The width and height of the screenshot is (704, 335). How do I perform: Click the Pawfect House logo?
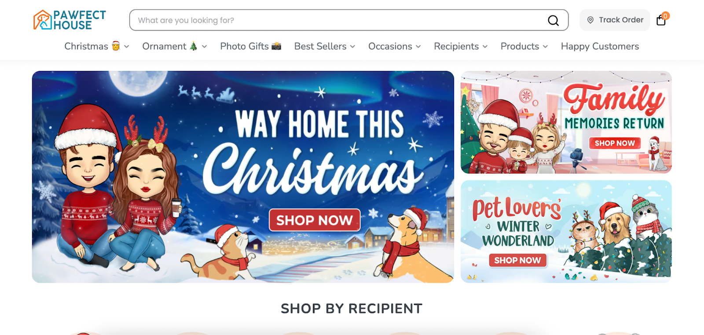click(70, 20)
